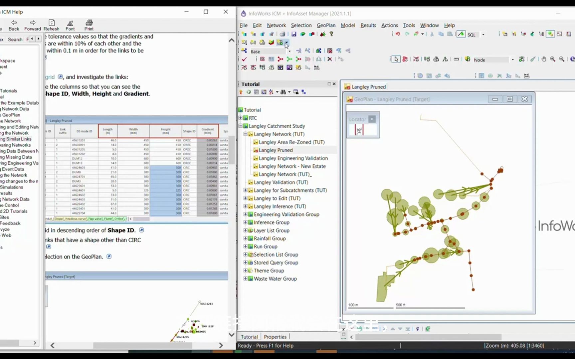Click the red undo arrow icon
The width and height of the screenshot is (575, 359).
tap(397, 34)
